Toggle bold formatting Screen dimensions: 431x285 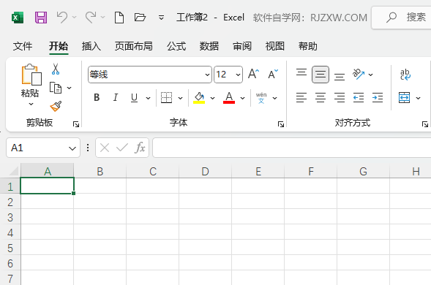[97, 97]
